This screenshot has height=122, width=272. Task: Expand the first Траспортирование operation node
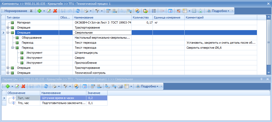(8, 28)
